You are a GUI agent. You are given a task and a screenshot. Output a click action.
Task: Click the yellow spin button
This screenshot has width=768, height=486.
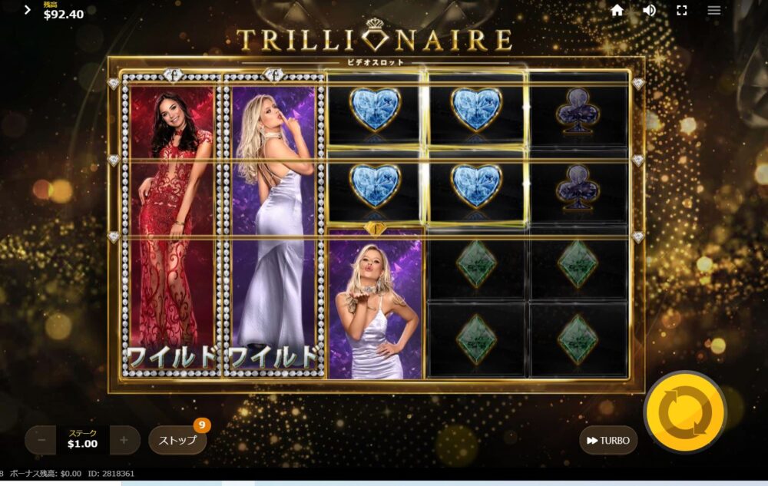coord(685,412)
